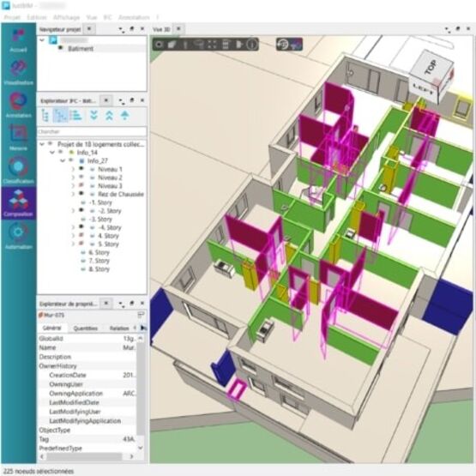Image resolution: width=476 pixels, height=476 pixels.
Task: Collapse all nodes with double up chevron
Action: tap(109, 116)
